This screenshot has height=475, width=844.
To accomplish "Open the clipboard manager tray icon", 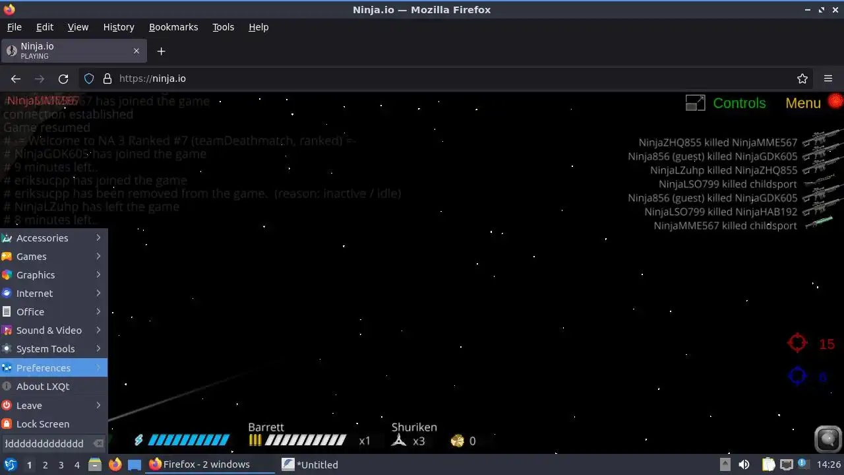I will pos(769,464).
